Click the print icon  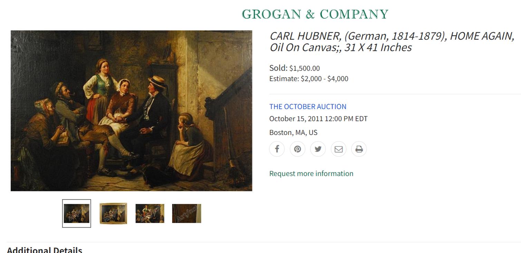[x=359, y=149]
